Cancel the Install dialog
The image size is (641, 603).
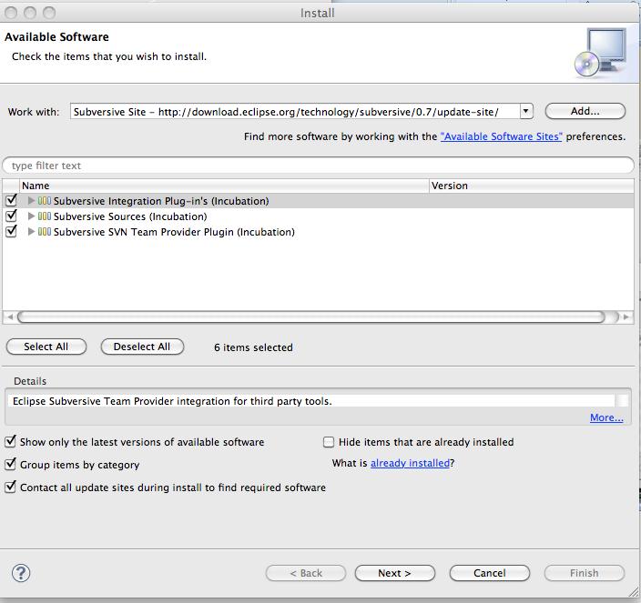[x=489, y=573]
